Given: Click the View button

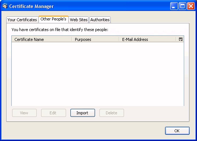Looking at the screenshot, I should 24,113.
